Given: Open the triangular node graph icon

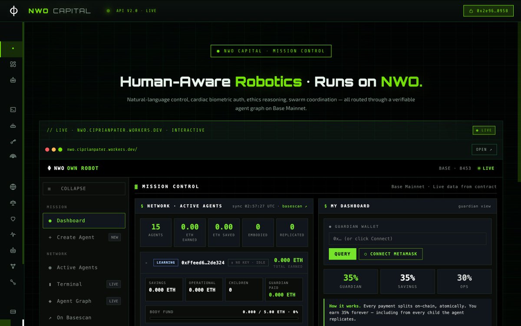Looking at the screenshot, I should (13, 266).
